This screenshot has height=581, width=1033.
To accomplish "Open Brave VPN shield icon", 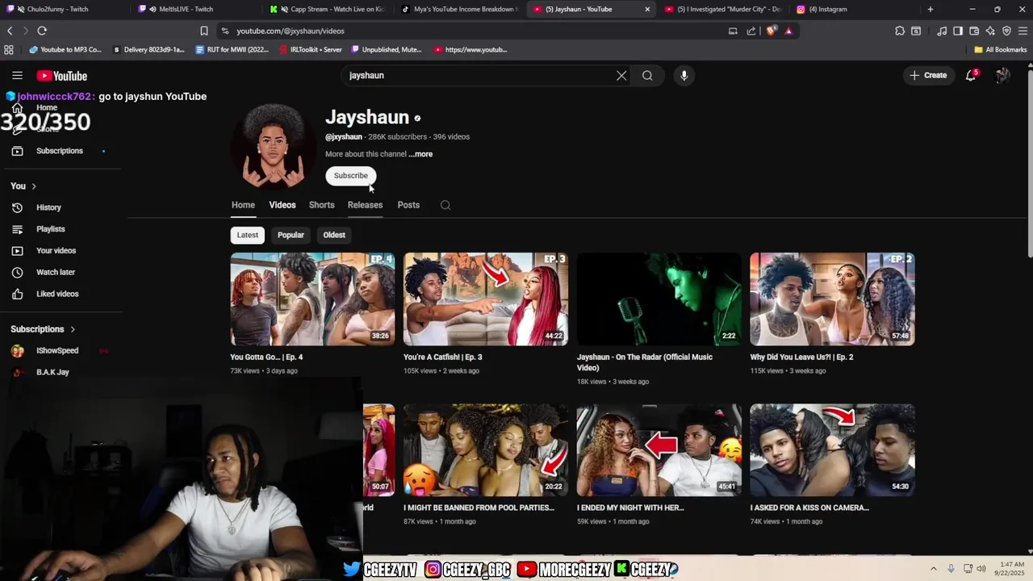I will [1006, 31].
